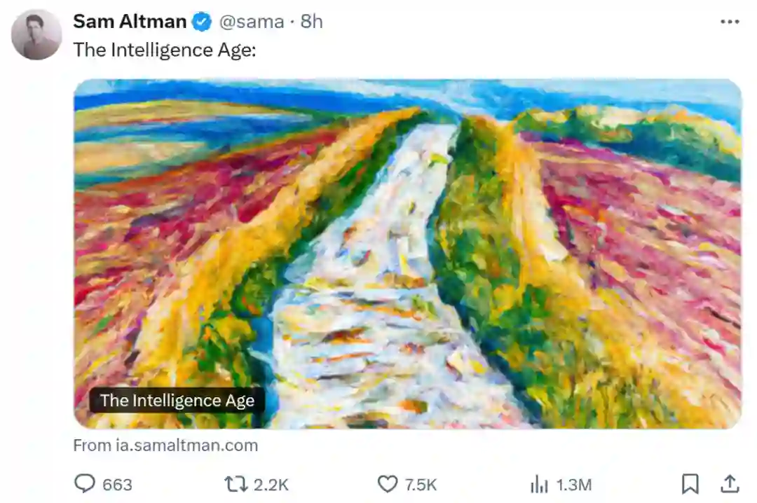Open view analytics bar chart icon
Viewport: 757px width, 503px height.
(x=538, y=484)
